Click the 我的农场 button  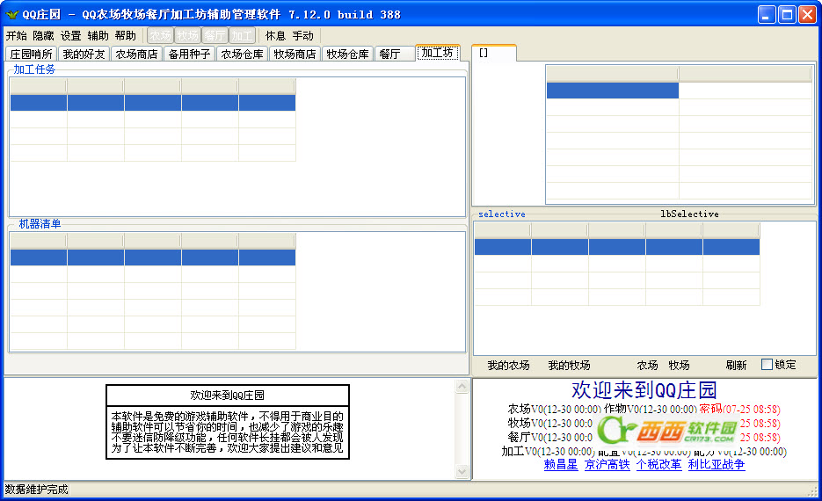(508, 366)
